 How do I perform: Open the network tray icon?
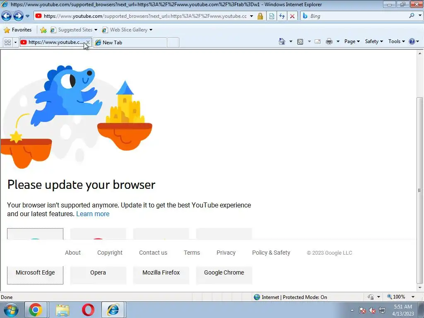click(382, 311)
